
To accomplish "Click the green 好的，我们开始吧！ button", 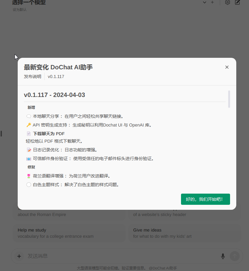I will 205,199.
